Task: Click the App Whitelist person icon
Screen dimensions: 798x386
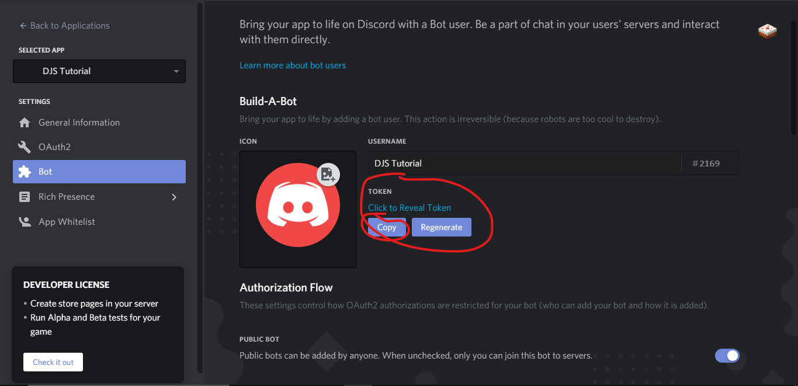Action: point(25,222)
